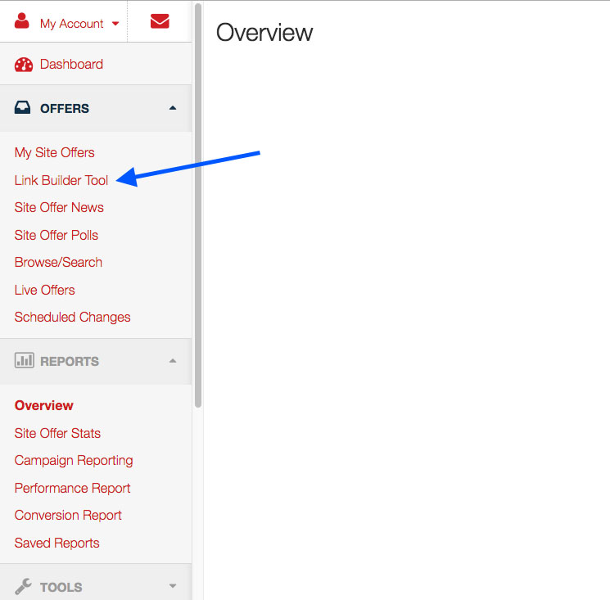610x600 pixels.
Task: View the Performance Report
Action: pos(72,489)
